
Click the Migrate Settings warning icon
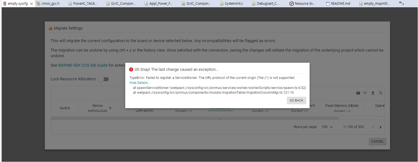[51, 28]
